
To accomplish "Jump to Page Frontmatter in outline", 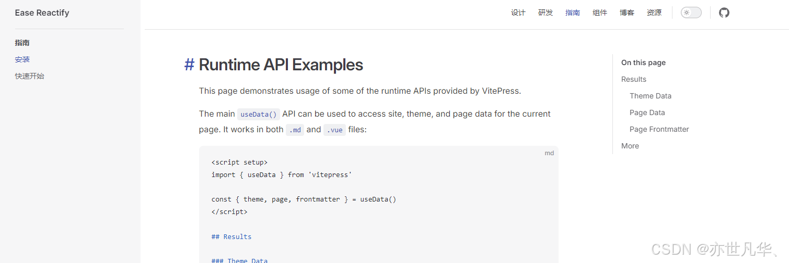I will pyautogui.click(x=659, y=129).
